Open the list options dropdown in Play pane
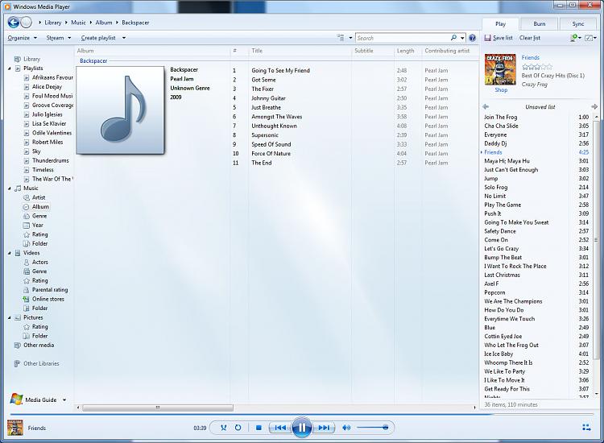 click(590, 38)
